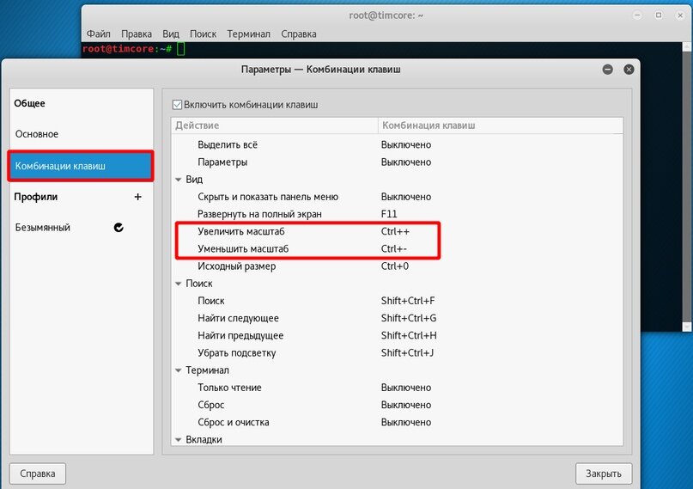The width and height of the screenshot is (693, 489).
Task: Select the 'Безымянный' profile
Action: (82, 228)
